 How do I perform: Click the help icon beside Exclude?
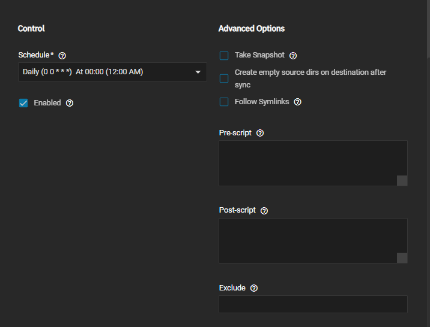pyautogui.click(x=254, y=288)
